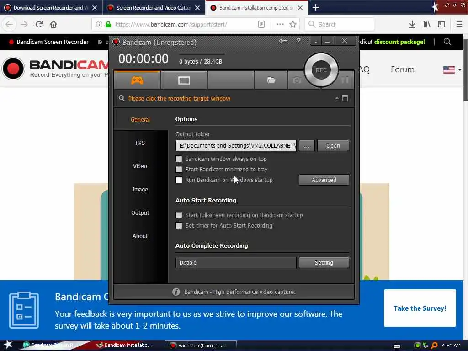Collapse Bandicam panel with small up arrow
This screenshot has height=351, width=468.
337,98
